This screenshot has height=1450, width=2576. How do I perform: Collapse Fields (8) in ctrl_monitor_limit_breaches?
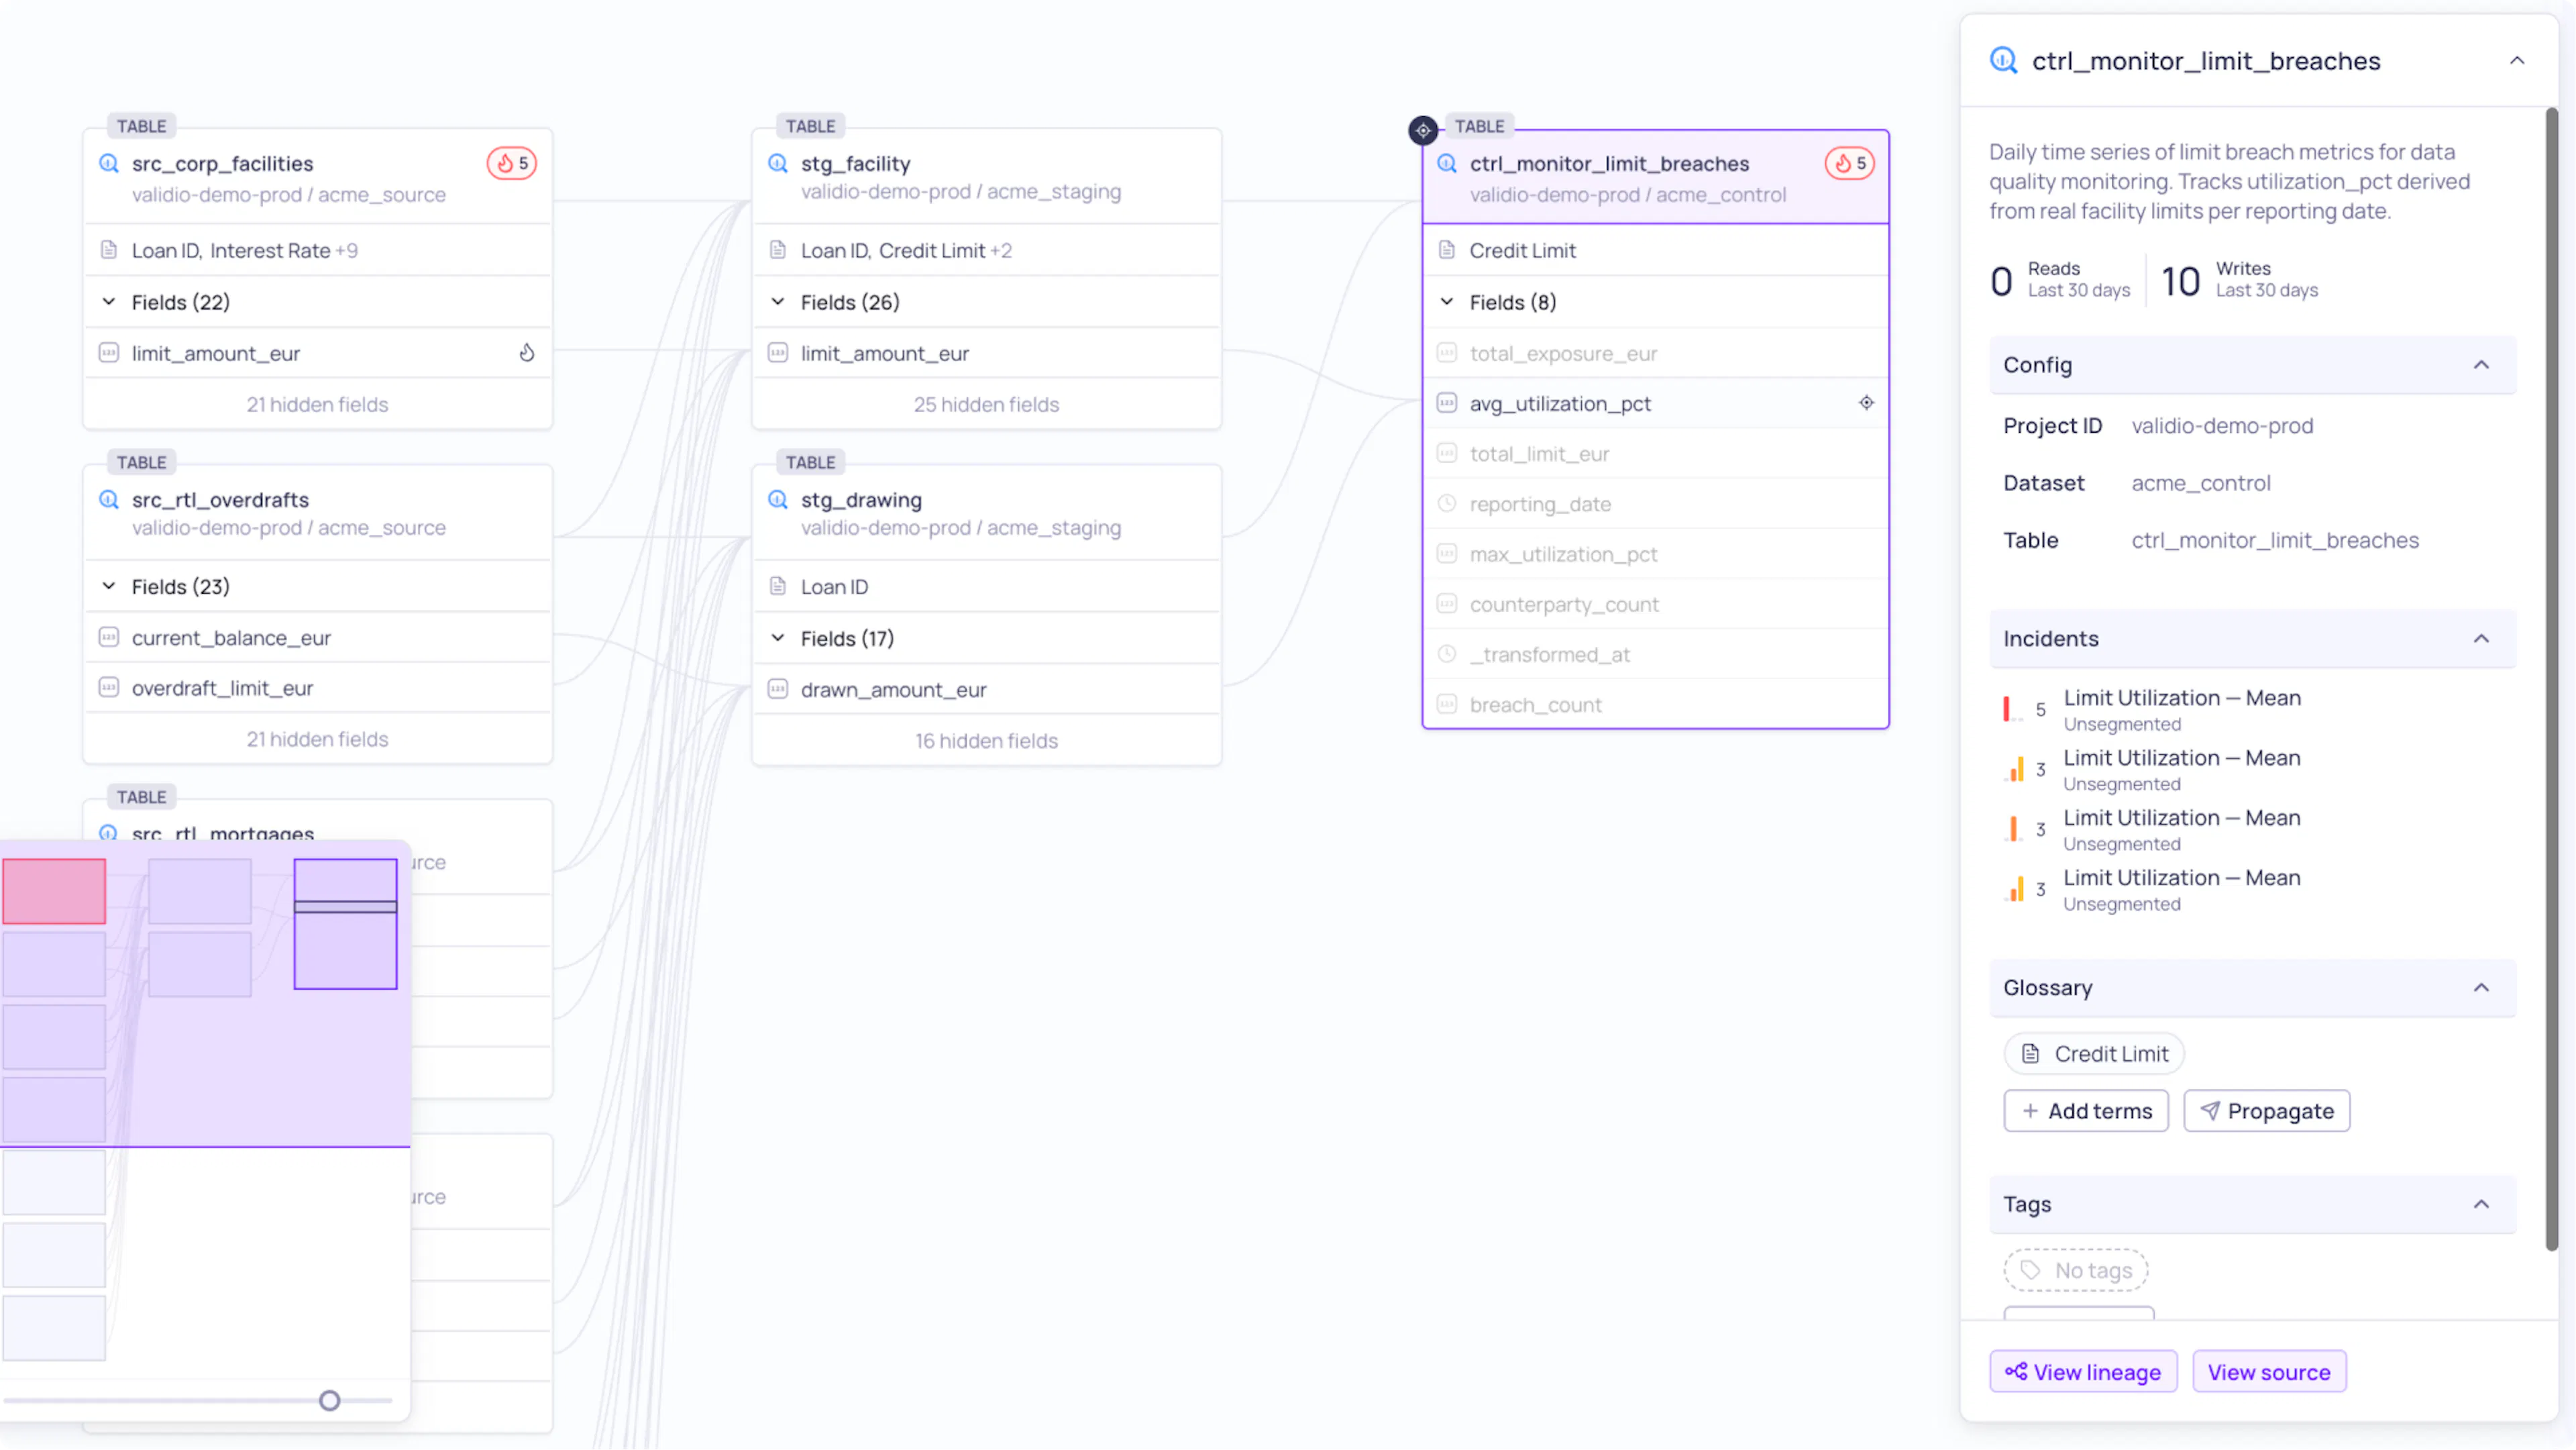(1447, 302)
